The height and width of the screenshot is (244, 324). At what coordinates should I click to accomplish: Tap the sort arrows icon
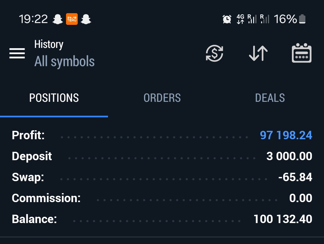tap(258, 54)
